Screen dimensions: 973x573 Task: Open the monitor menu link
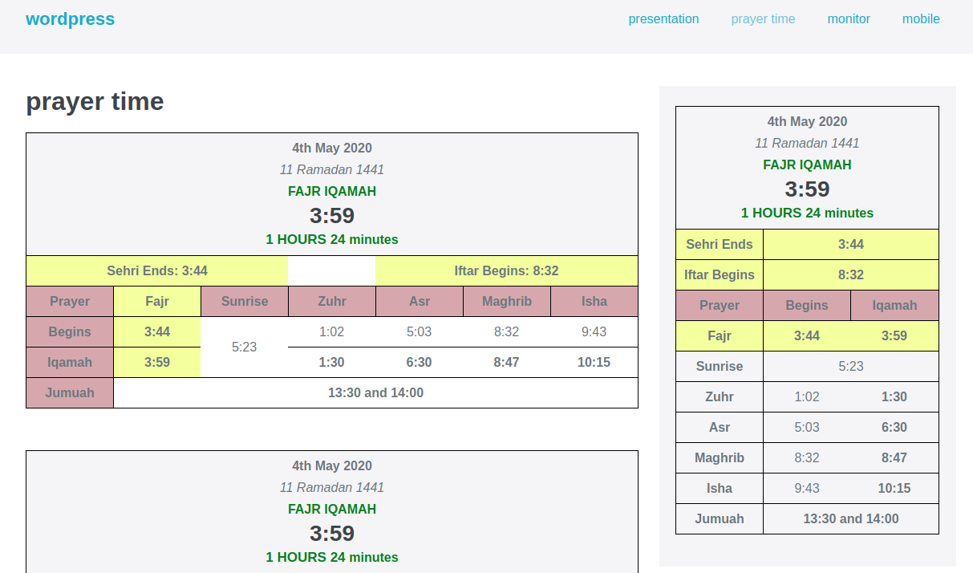(849, 19)
